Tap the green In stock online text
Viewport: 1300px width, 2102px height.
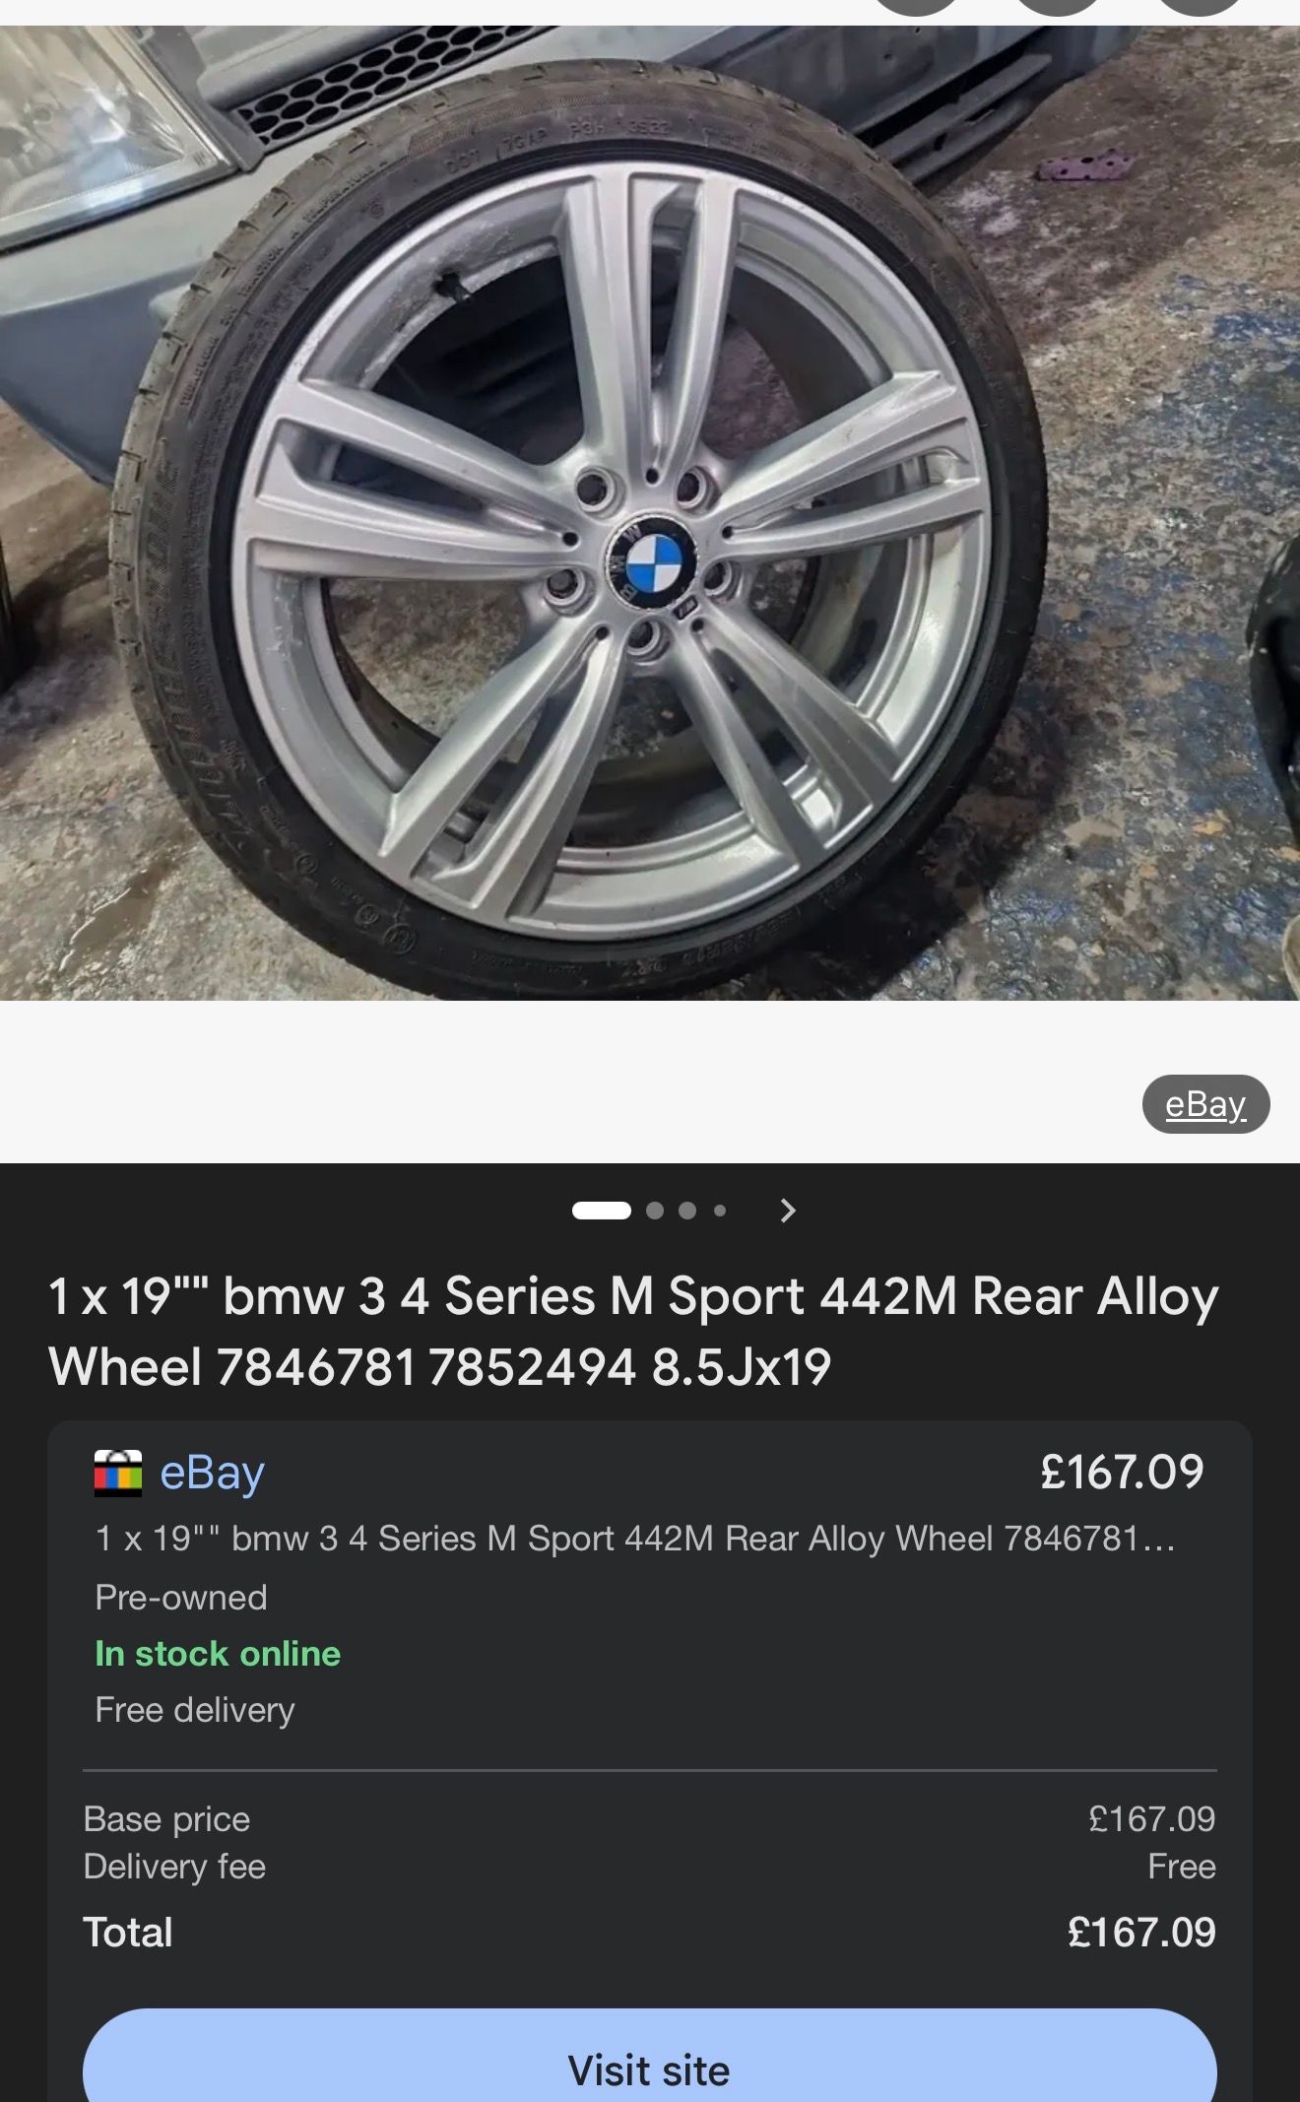coord(218,1653)
